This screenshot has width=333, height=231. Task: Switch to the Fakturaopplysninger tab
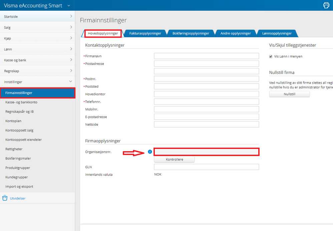point(145,34)
